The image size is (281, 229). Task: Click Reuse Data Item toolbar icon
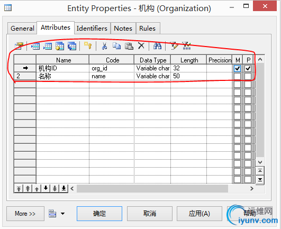[72, 46]
